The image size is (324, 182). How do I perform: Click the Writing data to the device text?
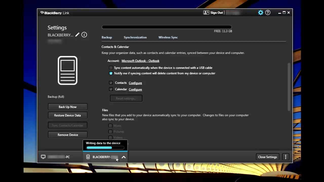[103, 143]
